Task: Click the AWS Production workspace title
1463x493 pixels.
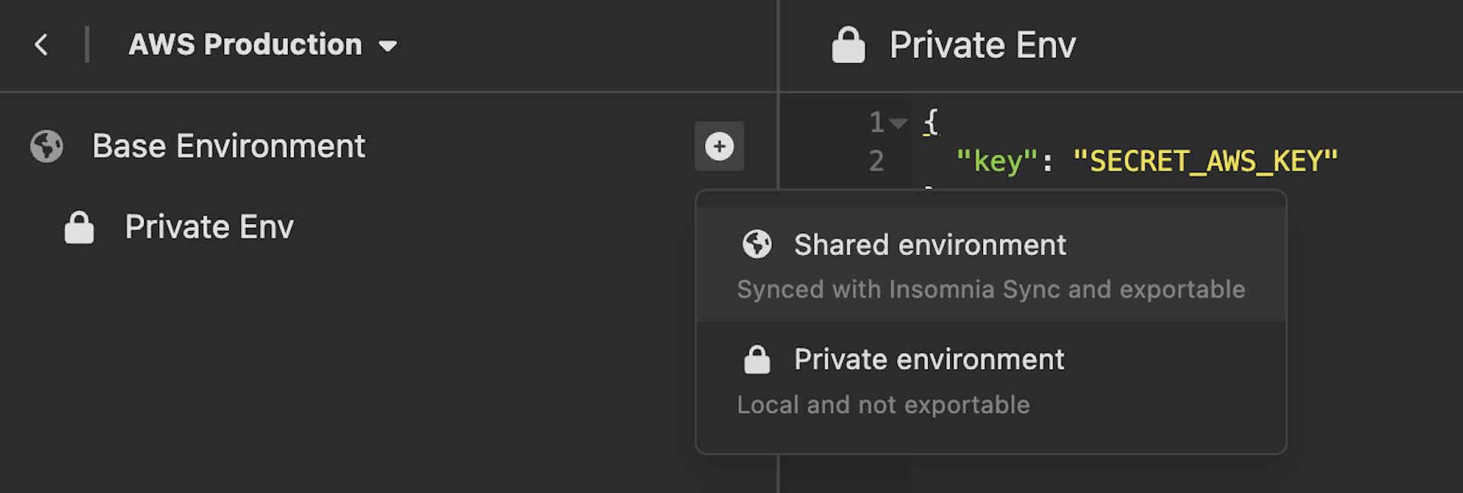Action: coord(245,45)
